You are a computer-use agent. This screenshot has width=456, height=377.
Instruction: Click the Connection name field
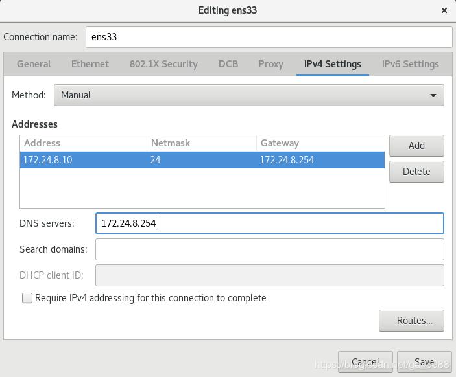269,37
